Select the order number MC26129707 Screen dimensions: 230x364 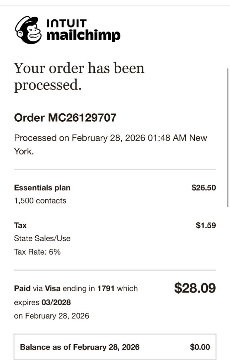(x=82, y=118)
